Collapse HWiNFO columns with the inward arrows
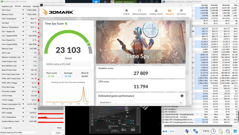239x135 pixels. click(172, 131)
